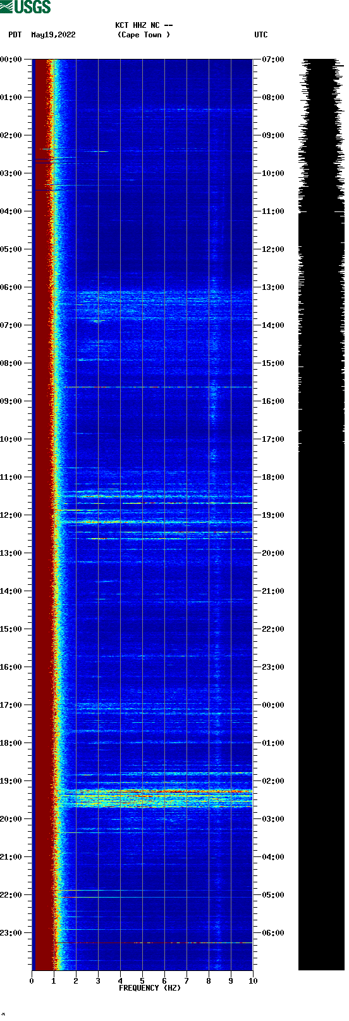Viewport: 349px width, 1021px height.
Task: Click the USGS logo
Action: tap(25, 7)
